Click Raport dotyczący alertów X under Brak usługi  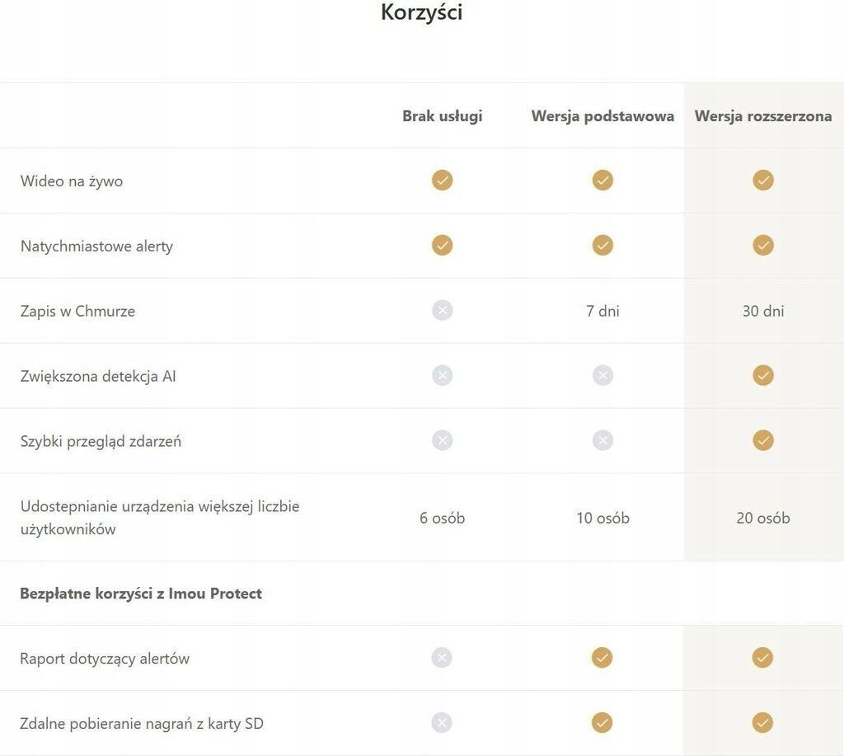pos(443,657)
